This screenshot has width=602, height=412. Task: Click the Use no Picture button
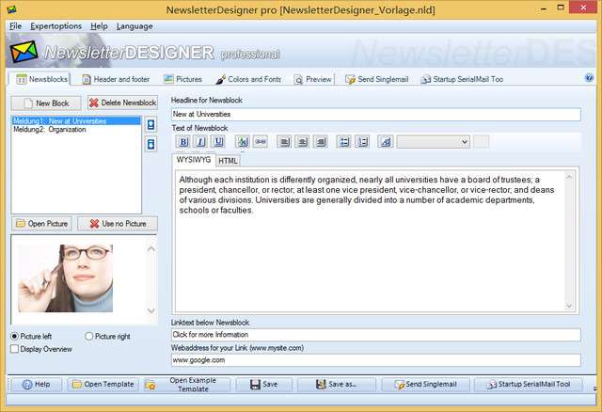tap(118, 224)
